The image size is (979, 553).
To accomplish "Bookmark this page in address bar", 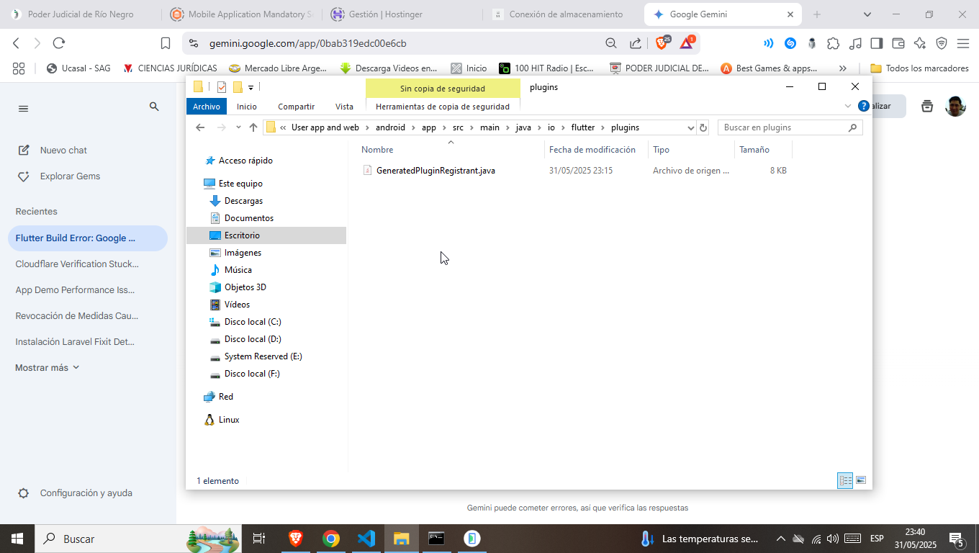I will pyautogui.click(x=166, y=43).
